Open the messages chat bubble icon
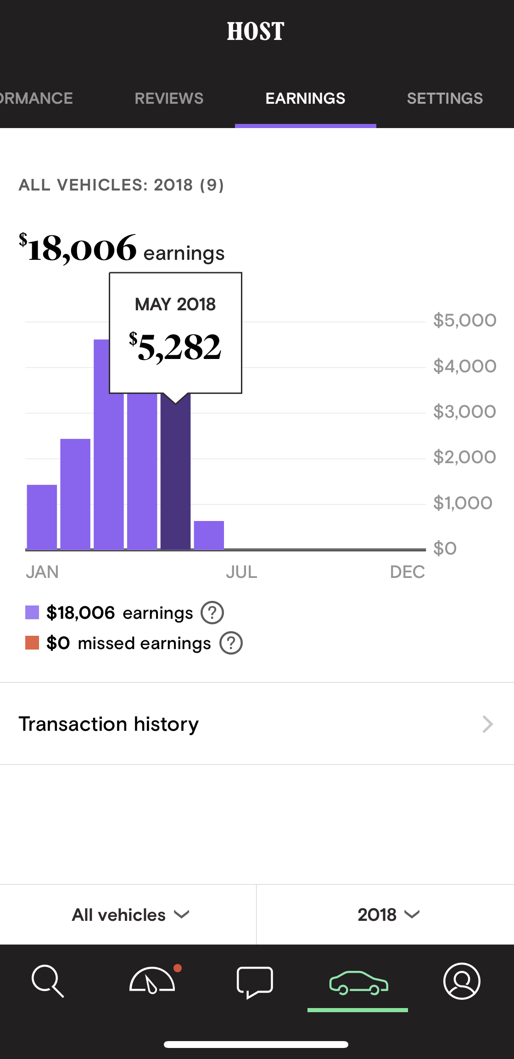The image size is (514, 1059). point(255,982)
